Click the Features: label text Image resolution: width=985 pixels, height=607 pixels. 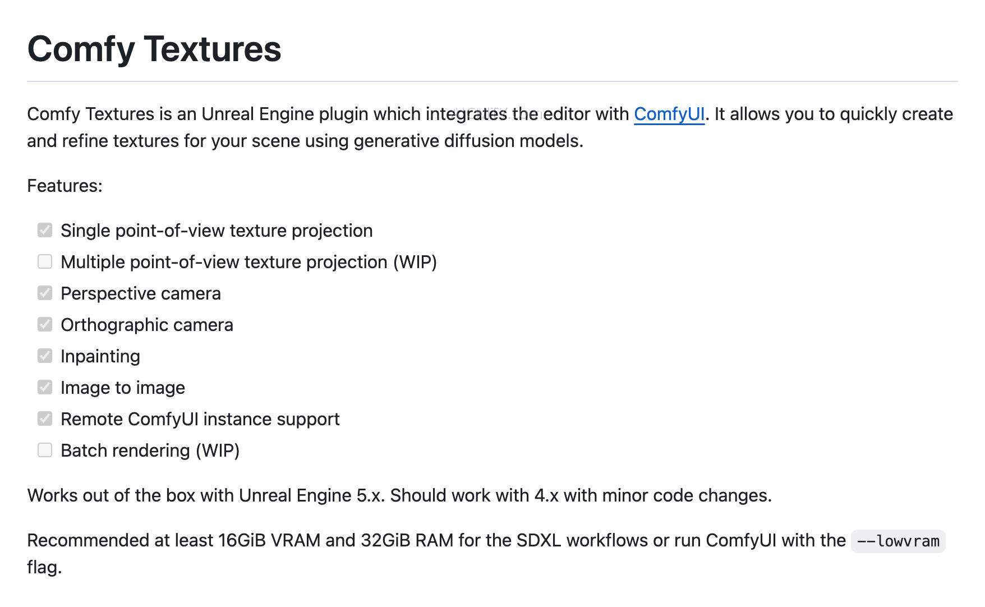click(x=65, y=186)
